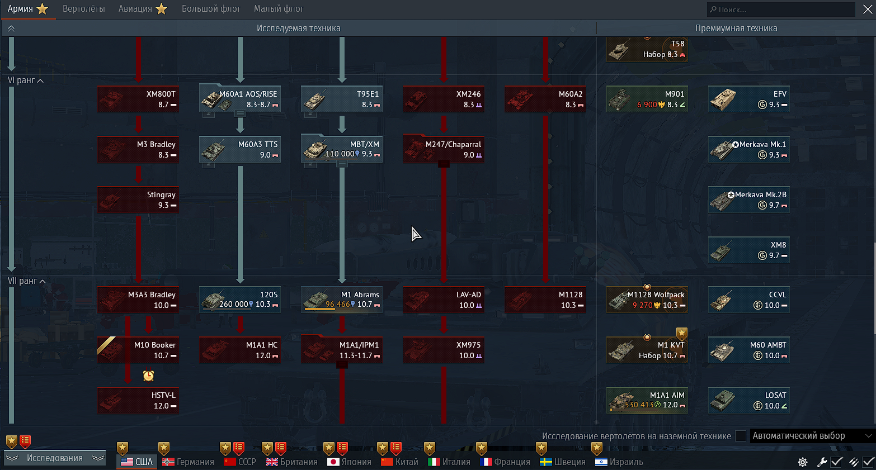The height and width of the screenshot is (470, 876).
Task: Select the M1 Abrams tank
Action: [x=342, y=300]
